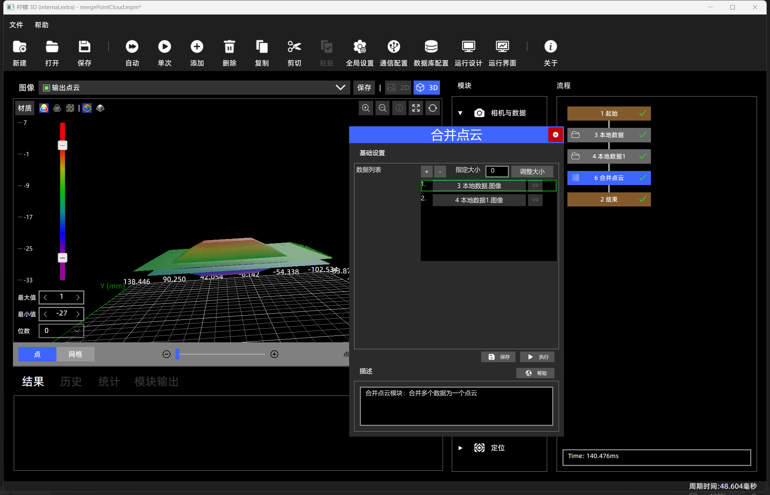Click the 调整大小 button

(x=532, y=171)
